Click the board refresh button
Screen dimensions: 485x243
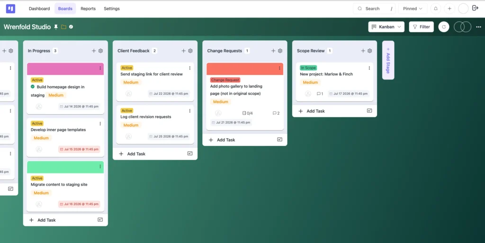point(443,27)
